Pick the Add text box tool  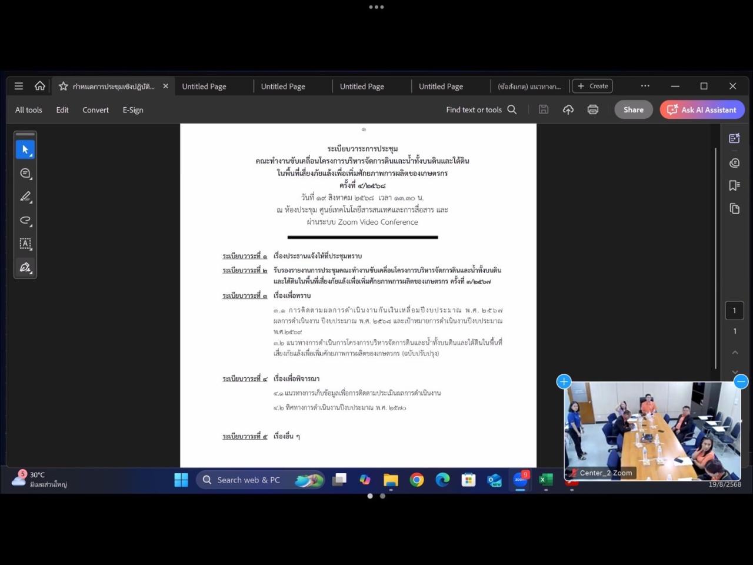(25, 244)
